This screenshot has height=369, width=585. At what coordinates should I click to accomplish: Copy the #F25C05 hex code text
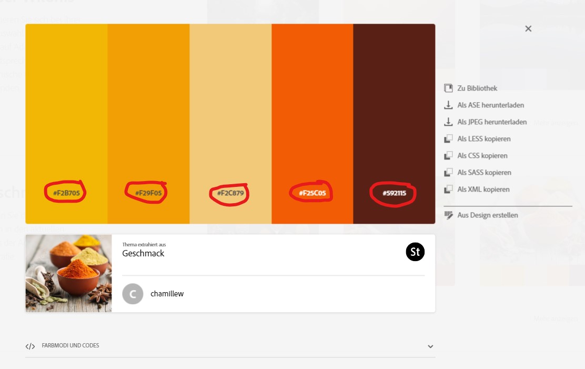[312, 193]
